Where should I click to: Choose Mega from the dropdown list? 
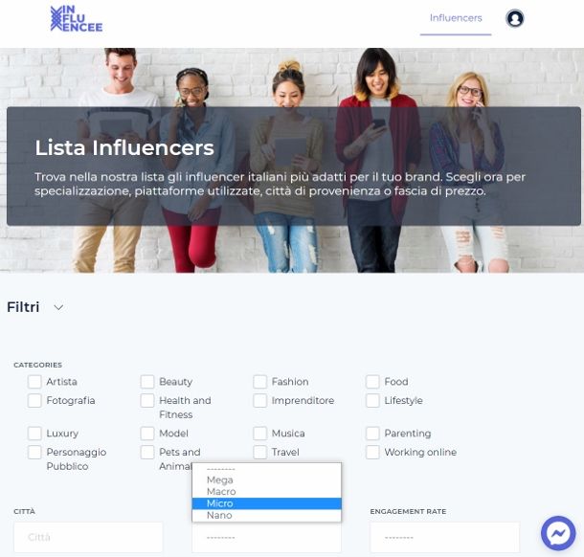267,479
